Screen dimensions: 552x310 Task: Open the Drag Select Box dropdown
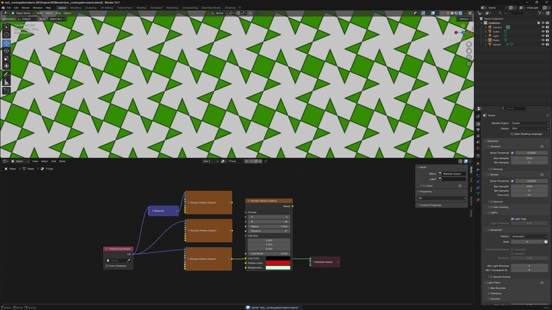pos(57,19)
